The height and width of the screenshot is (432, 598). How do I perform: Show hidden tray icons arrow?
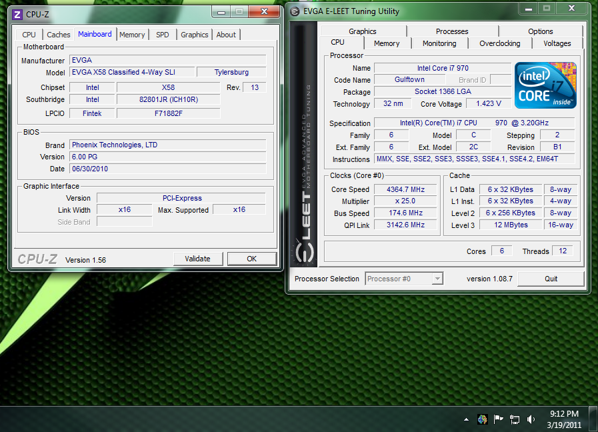[x=467, y=420]
